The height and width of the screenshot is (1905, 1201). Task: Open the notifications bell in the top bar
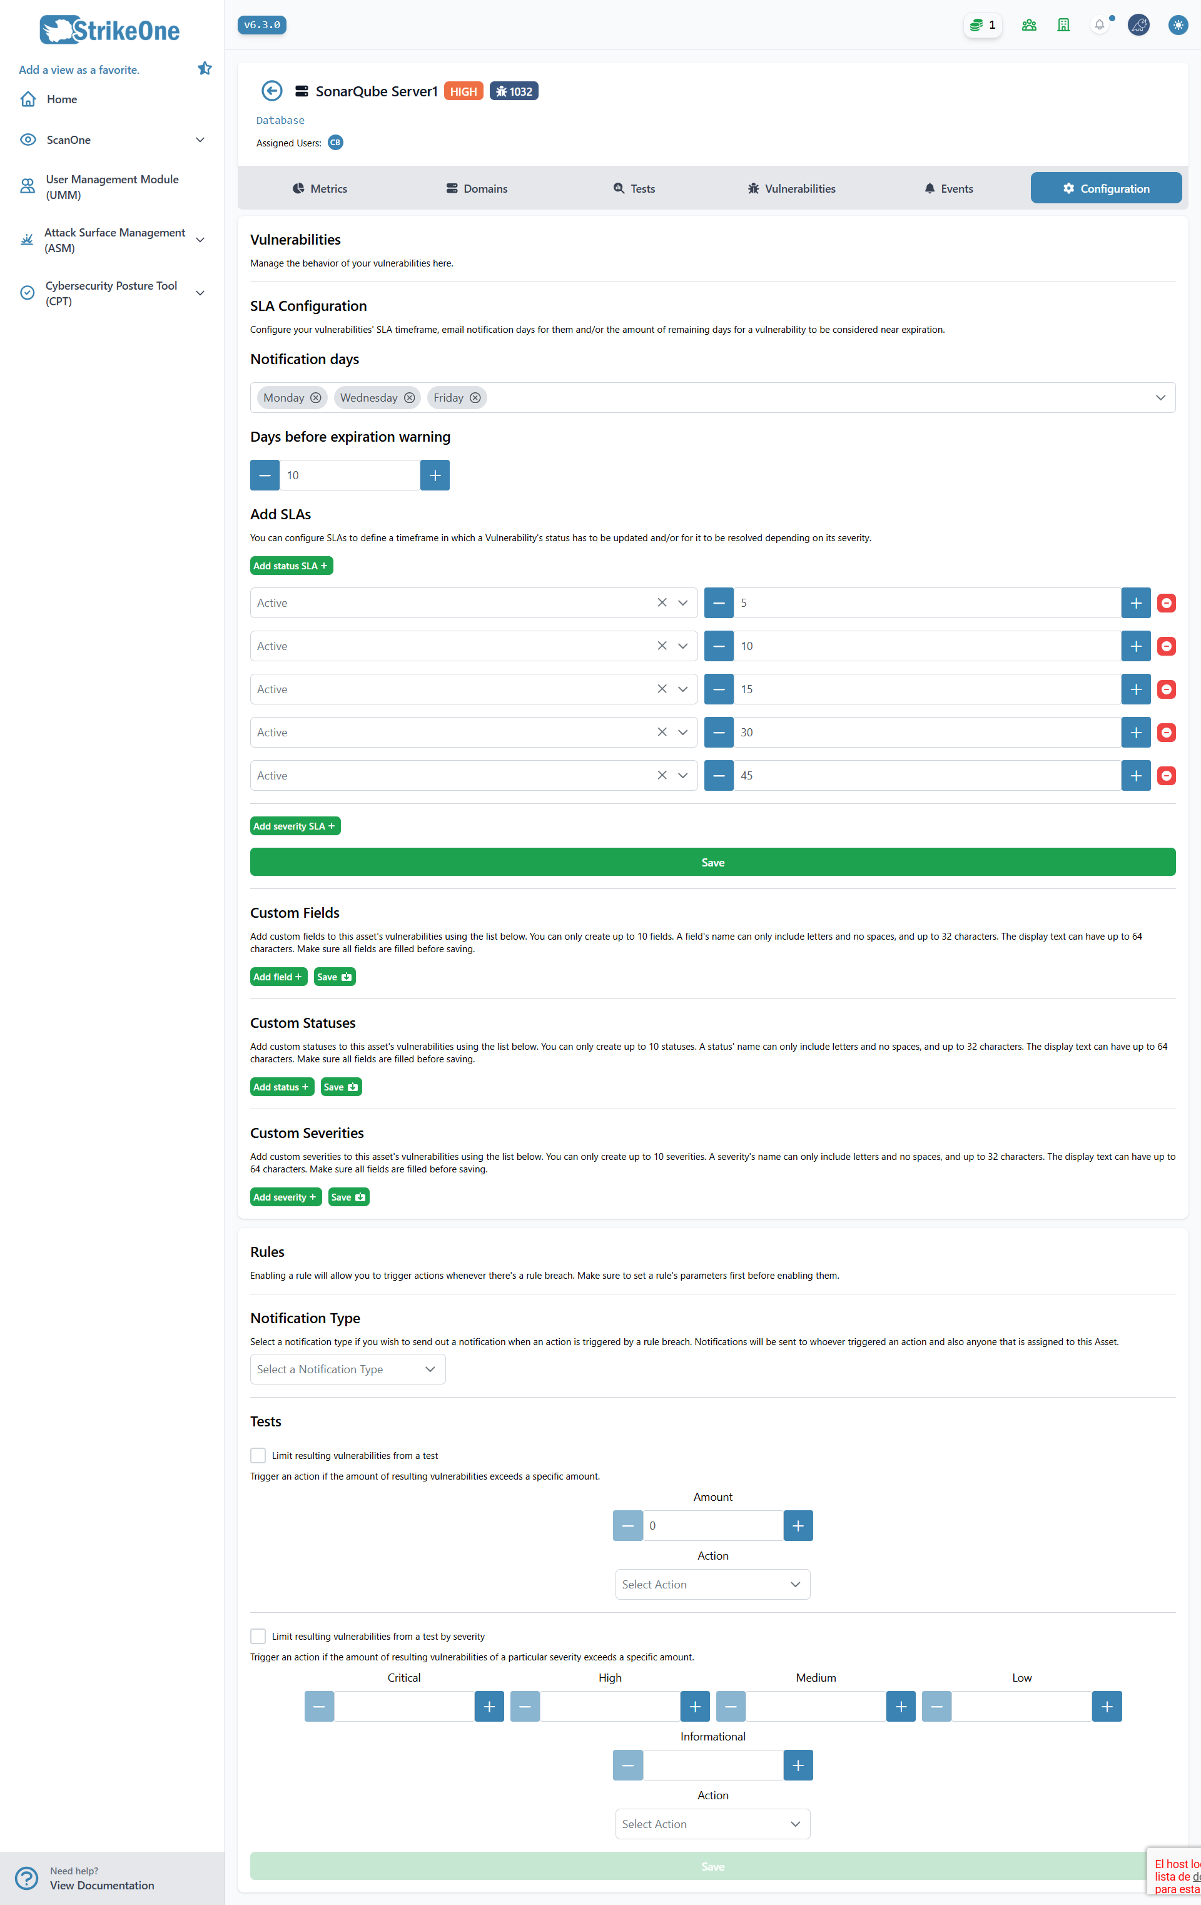(1099, 24)
